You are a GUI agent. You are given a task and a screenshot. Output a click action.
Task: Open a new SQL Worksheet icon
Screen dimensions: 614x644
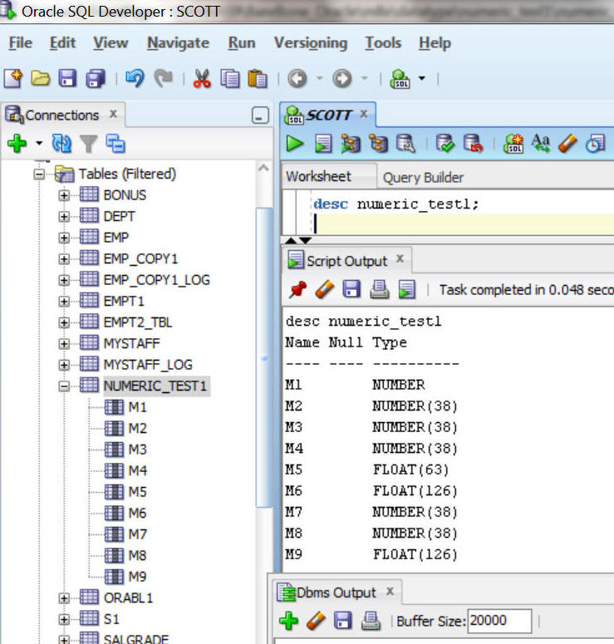click(x=400, y=78)
